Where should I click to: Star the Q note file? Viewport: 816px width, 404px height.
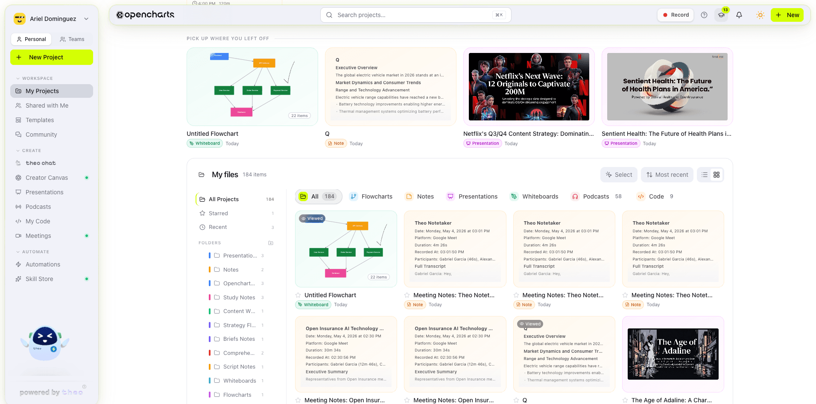click(x=516, y=400)
